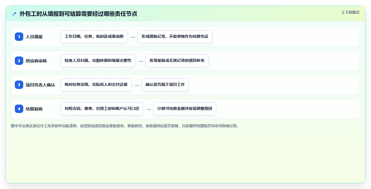Select step number 3 badge
371x189 pixels.
pyautogui.click(x=19, y=85)
